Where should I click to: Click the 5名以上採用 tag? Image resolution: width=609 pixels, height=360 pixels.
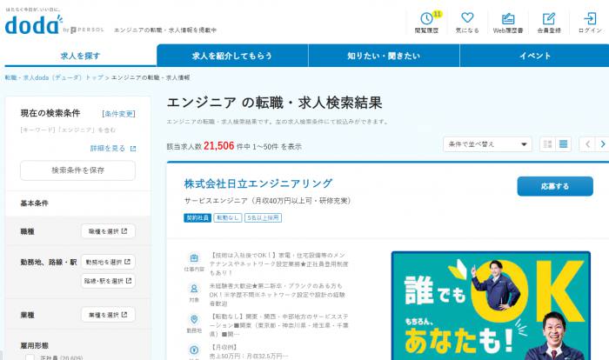point(263,218)
